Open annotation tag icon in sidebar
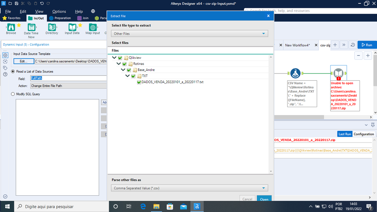The width and height of the screenshot is (377, 212). [x=5, y=68]
